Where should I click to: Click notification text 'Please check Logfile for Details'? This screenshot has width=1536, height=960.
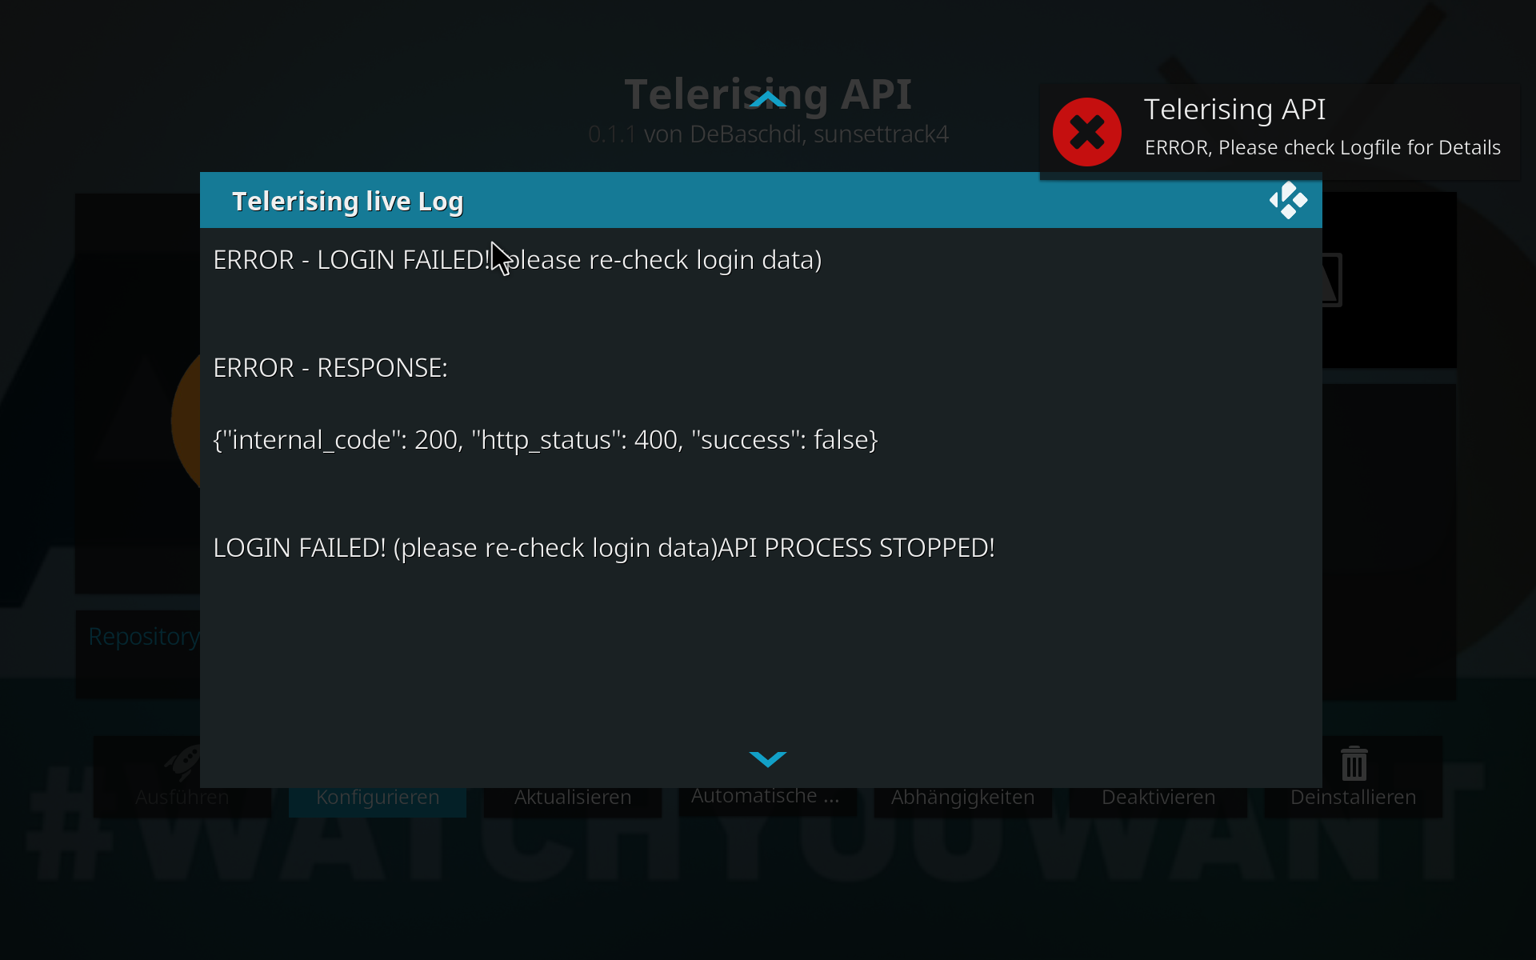[1359, 148]
